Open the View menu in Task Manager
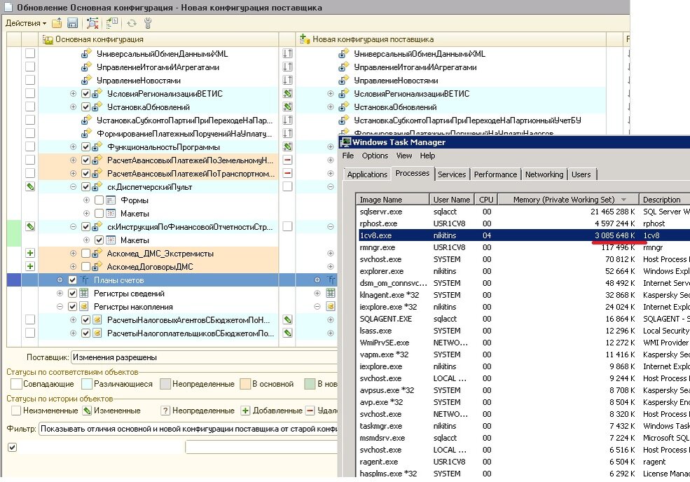This screenshot has height=482, width=690. pyautogui.click(x=404, y=156)
